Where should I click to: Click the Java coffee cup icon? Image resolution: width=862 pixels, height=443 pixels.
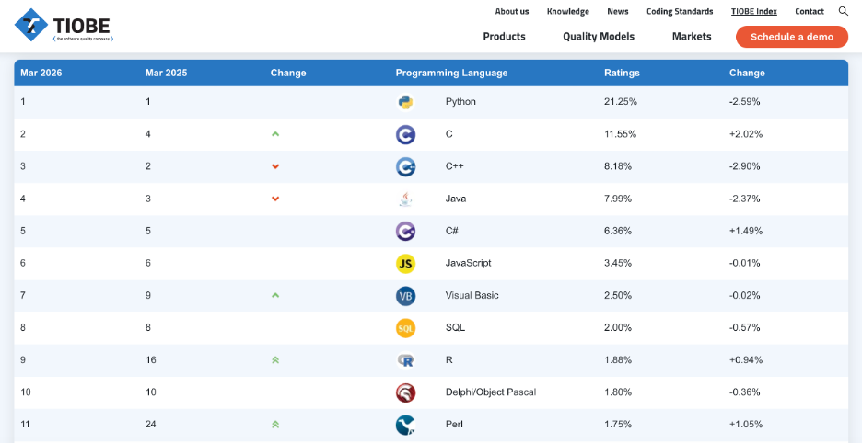point(406,199)
